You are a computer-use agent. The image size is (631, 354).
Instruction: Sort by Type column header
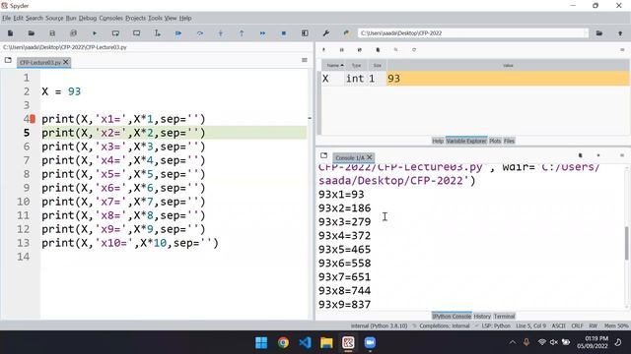click(x=357, y=66)
